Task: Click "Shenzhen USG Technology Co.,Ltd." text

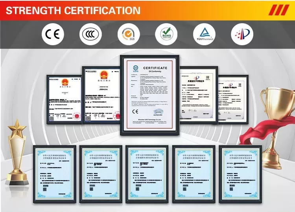Action: (x=149, y=120)
